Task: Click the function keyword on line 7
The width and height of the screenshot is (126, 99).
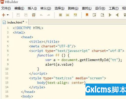Action: (45, 55)
